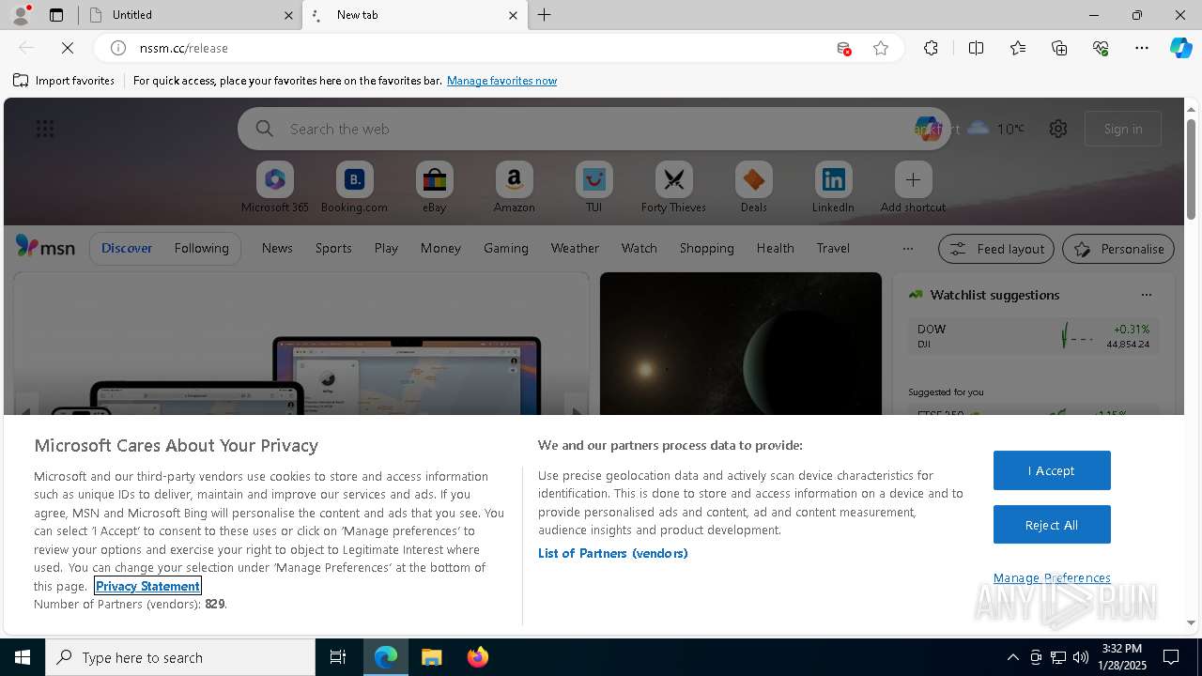Open the Amazon shortcut

[x=514, y=188]
